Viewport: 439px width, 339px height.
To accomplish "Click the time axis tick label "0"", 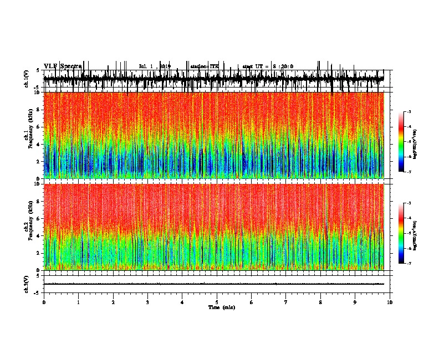I will click(44, 302).
